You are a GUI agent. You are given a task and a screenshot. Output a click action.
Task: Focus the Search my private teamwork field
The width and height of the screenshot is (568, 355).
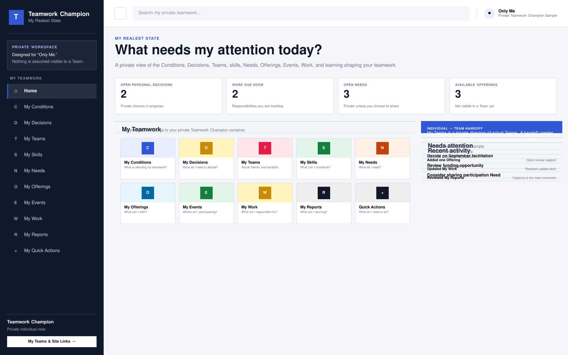[x=301, y=13]
